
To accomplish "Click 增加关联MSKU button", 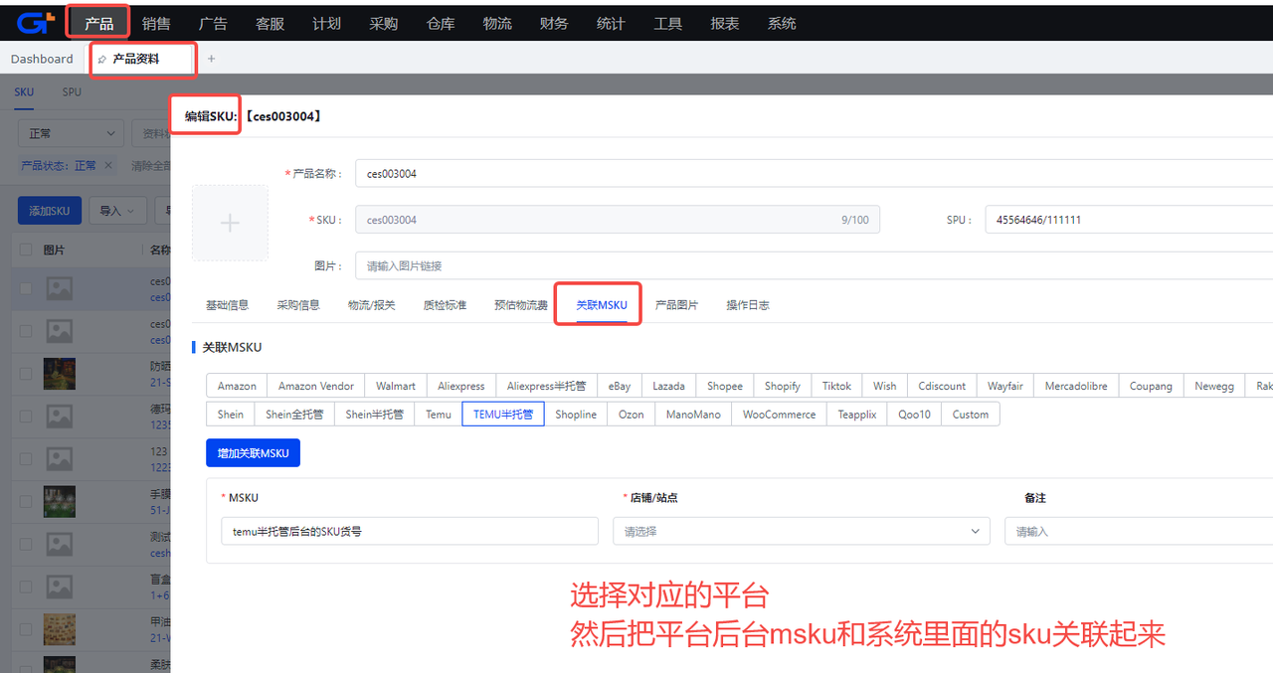I will pos(254,452).
